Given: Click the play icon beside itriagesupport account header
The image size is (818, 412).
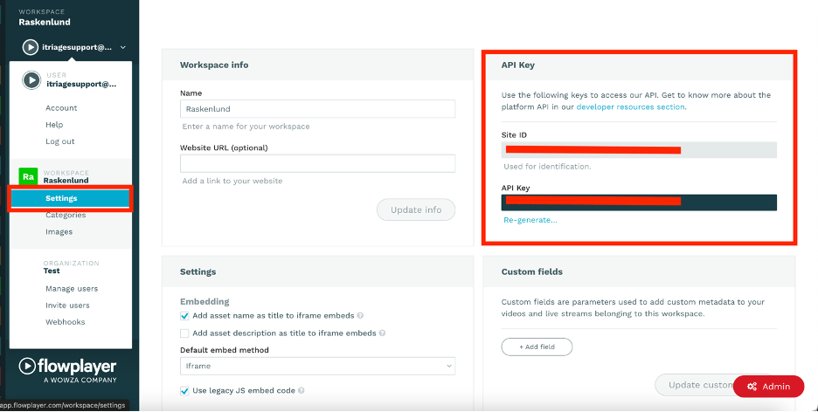Looking at the screenshot, I should click(x=31, y=47).
